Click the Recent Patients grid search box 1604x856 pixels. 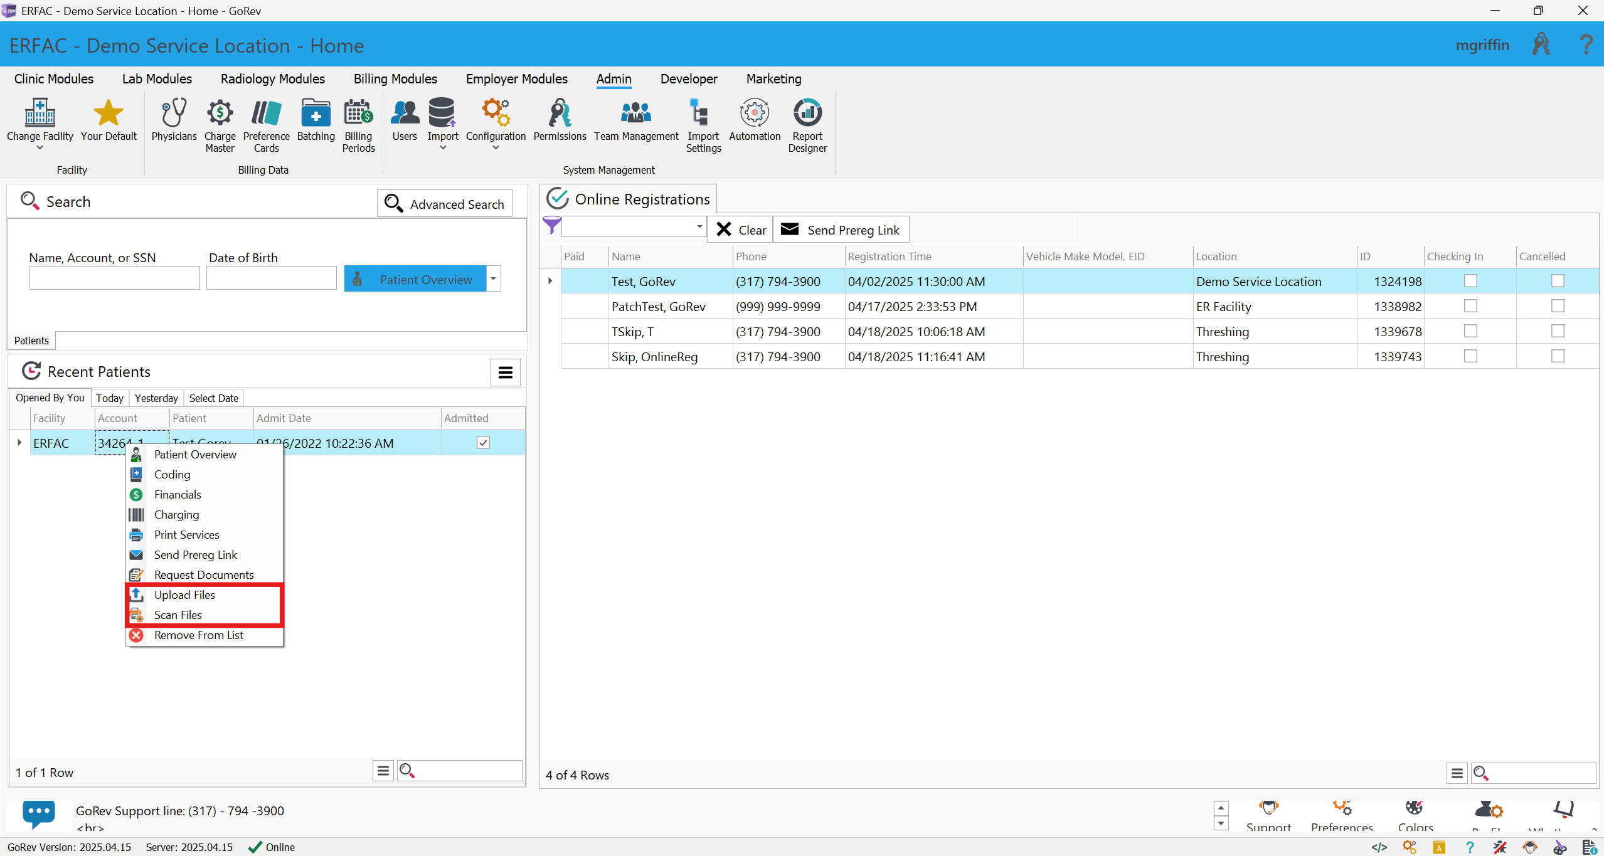coord(460,771)
